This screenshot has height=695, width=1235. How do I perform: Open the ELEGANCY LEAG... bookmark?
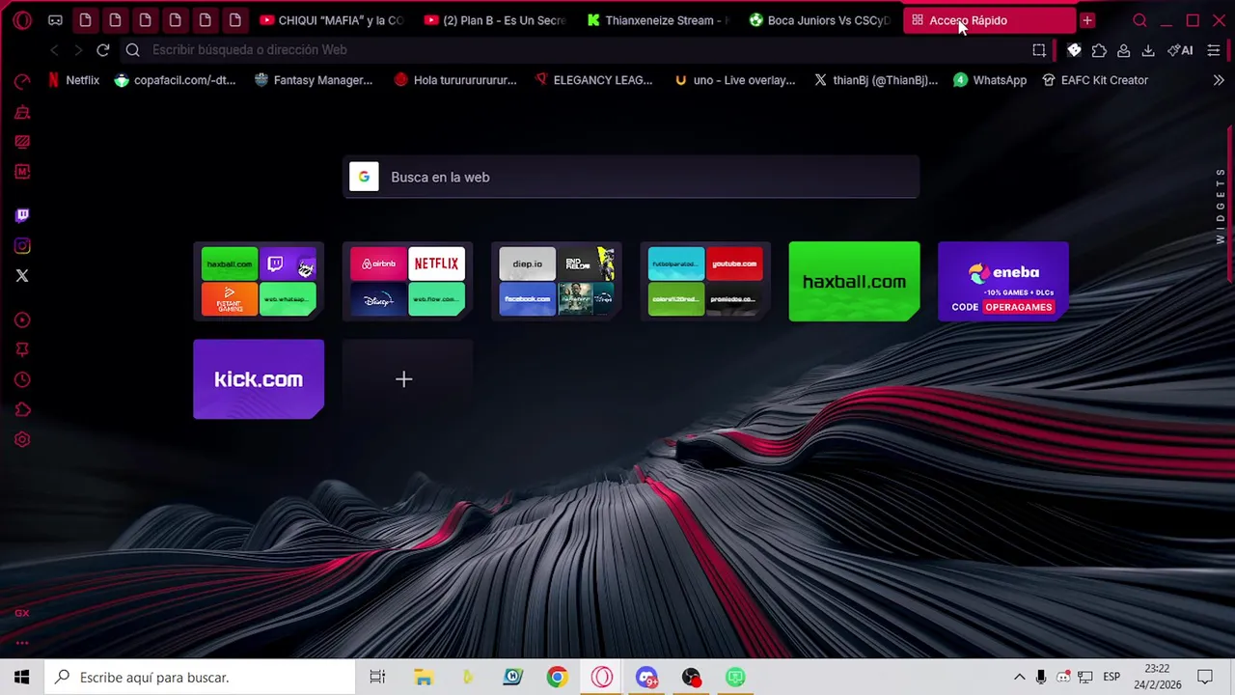[593, 80]
